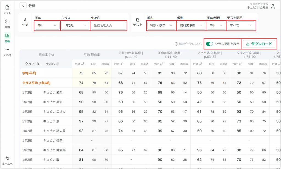Select the 学年平均 row label
This screenshot has height=169, width=281.
tap(29, 73)
